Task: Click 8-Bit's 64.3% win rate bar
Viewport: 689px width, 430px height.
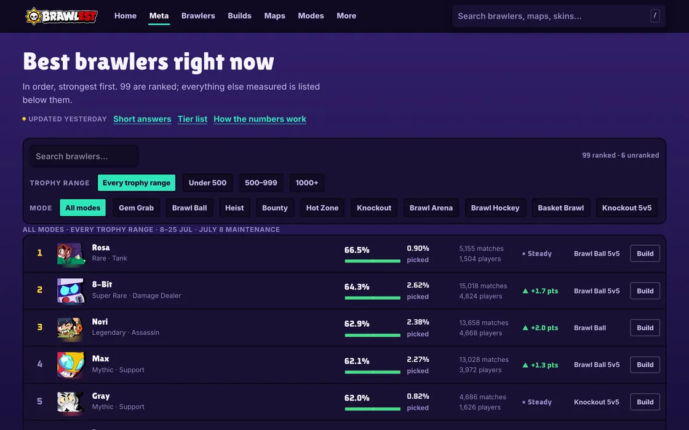Action: click(373, 298)
